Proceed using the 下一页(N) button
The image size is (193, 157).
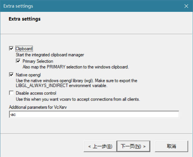133,146
